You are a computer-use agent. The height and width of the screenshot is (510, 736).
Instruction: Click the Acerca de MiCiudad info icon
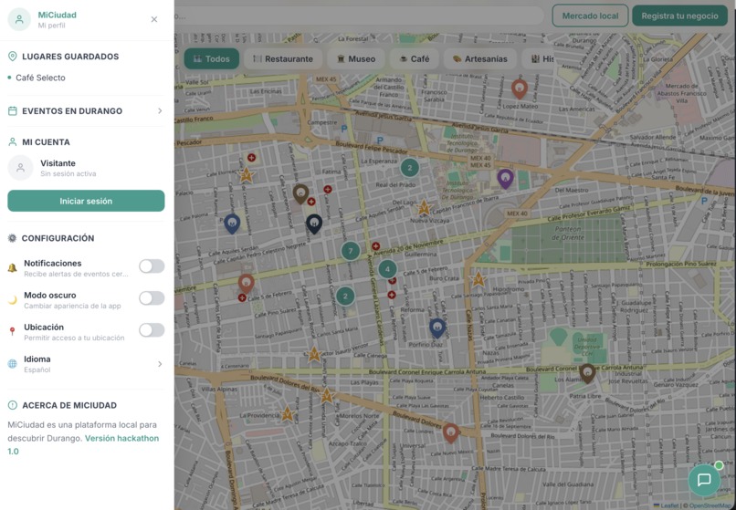coord(13,405)
